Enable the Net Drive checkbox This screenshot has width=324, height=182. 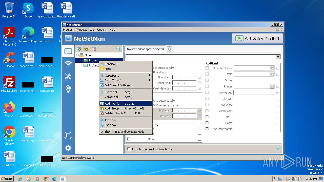[207, 104]
